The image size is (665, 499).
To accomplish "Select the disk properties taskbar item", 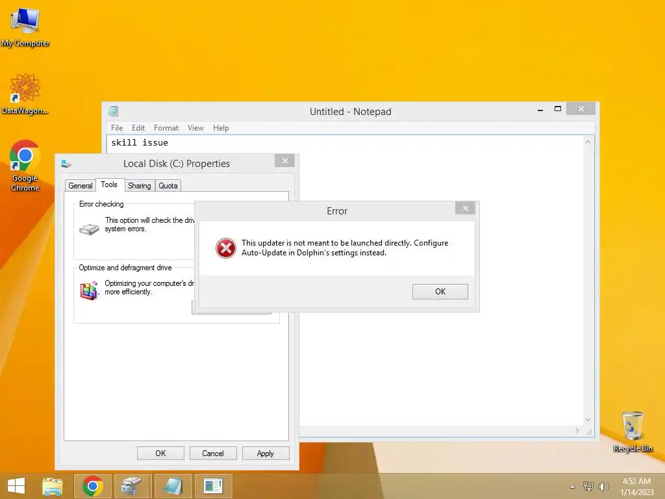I will (x=132, y=486).
